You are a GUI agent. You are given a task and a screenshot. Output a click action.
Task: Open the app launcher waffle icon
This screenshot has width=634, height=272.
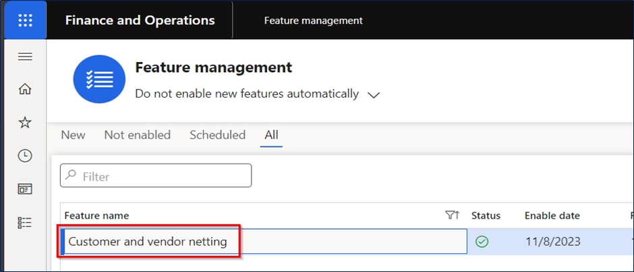tap(26, 20)
